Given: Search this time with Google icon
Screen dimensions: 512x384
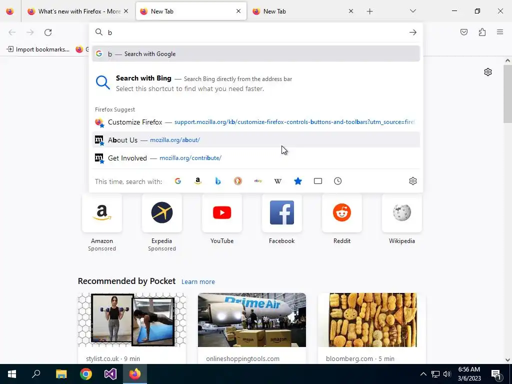Looking at the screenshot, I should coord(178,181).
